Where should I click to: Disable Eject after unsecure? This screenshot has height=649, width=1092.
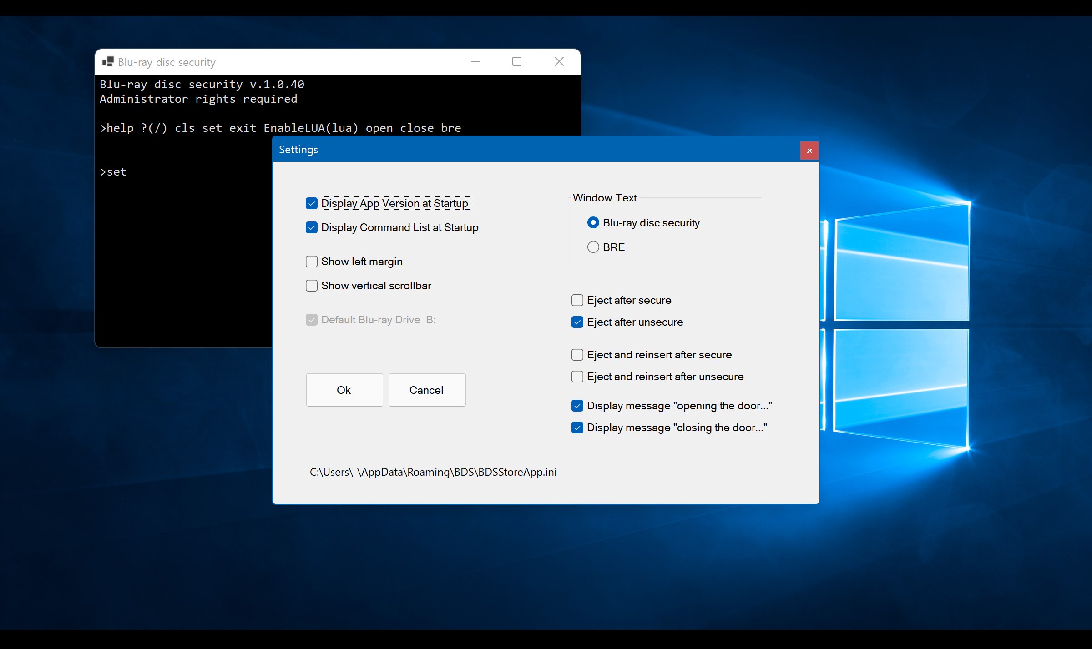[x=577, y=322]
